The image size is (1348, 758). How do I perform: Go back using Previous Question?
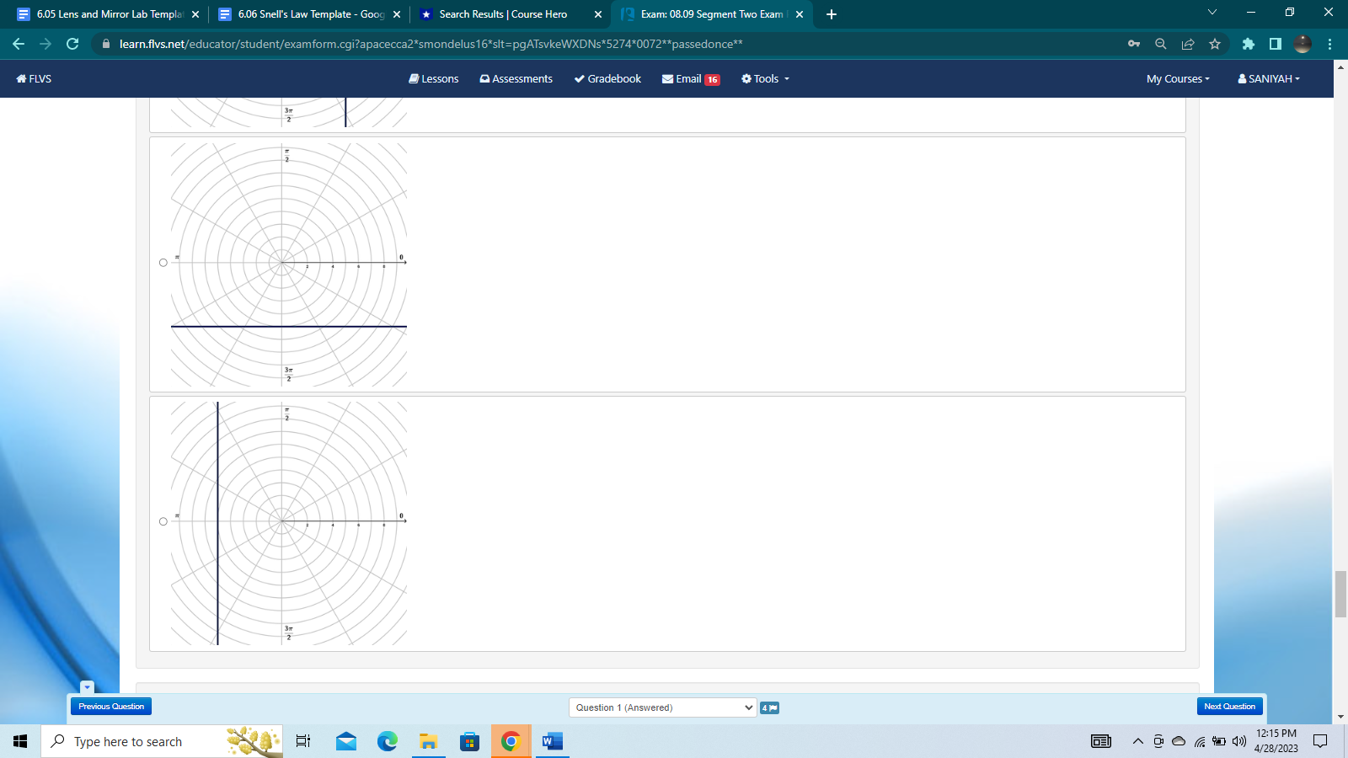pos(111,707)
